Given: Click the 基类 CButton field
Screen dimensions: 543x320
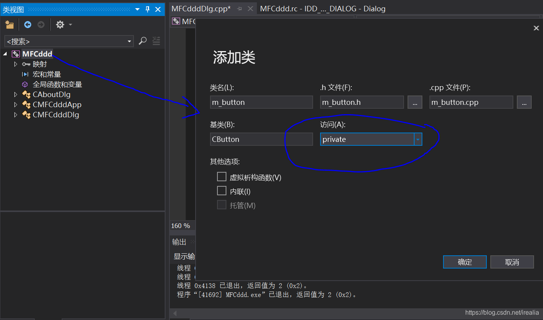Looking at the screenshot, I should (261, 139).
